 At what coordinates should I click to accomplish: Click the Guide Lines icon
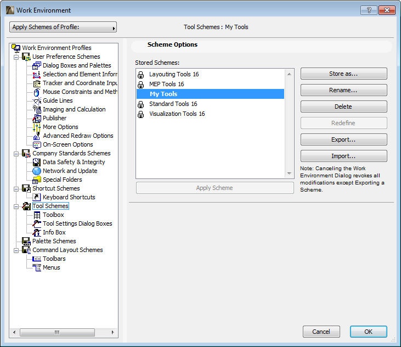pyautogui.click(x=37, y=100)
